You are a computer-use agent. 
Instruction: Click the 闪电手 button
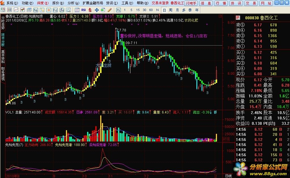pos(191,3)
